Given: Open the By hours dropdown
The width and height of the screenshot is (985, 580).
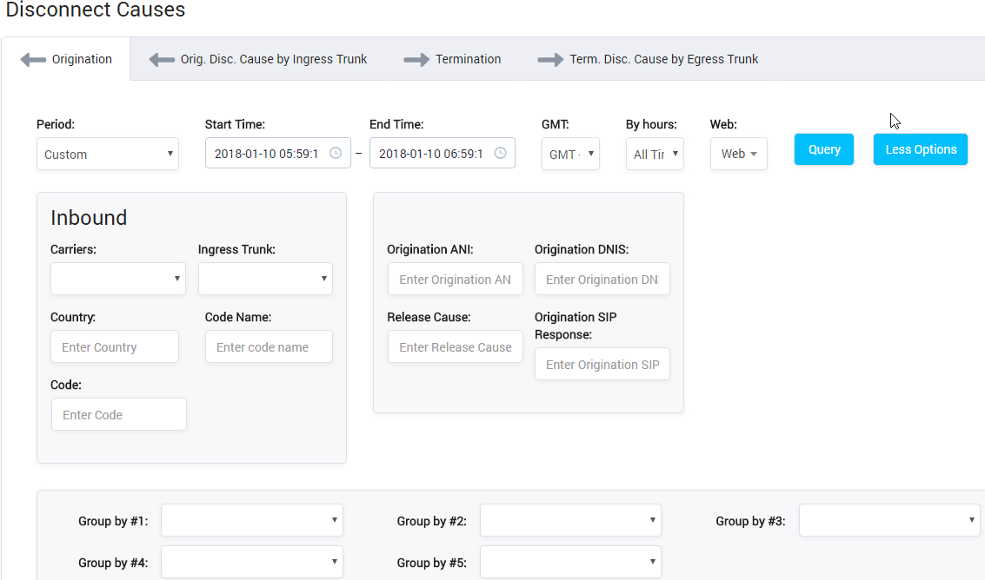Looking at the screenshot, I should pos(655,154).
